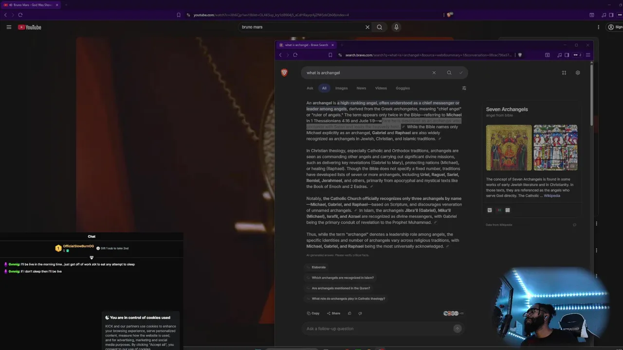Switch to the News tab
623x350 pixels.
(361, 88)
